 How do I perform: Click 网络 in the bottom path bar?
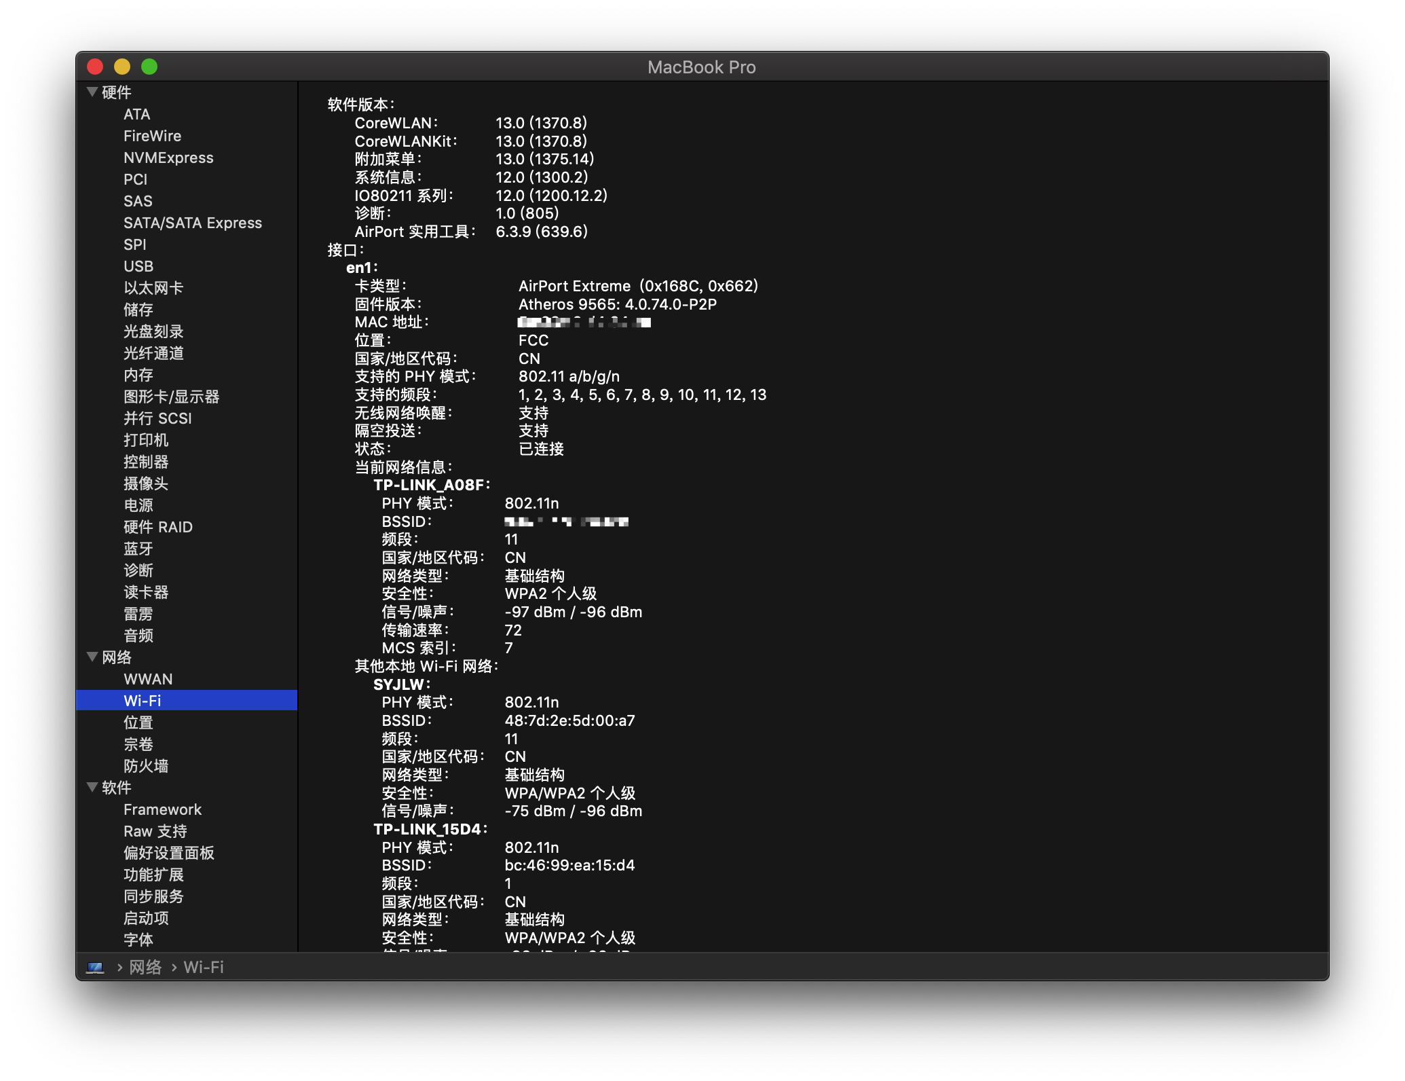tap(145, 967)
